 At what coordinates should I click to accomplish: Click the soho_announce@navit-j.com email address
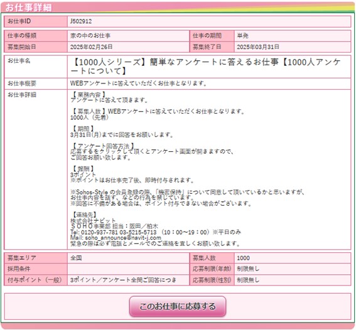coord(123,238)
